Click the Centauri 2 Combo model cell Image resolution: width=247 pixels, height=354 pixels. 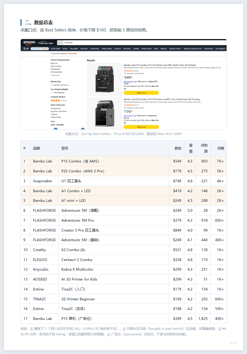[x=114, y=260]
